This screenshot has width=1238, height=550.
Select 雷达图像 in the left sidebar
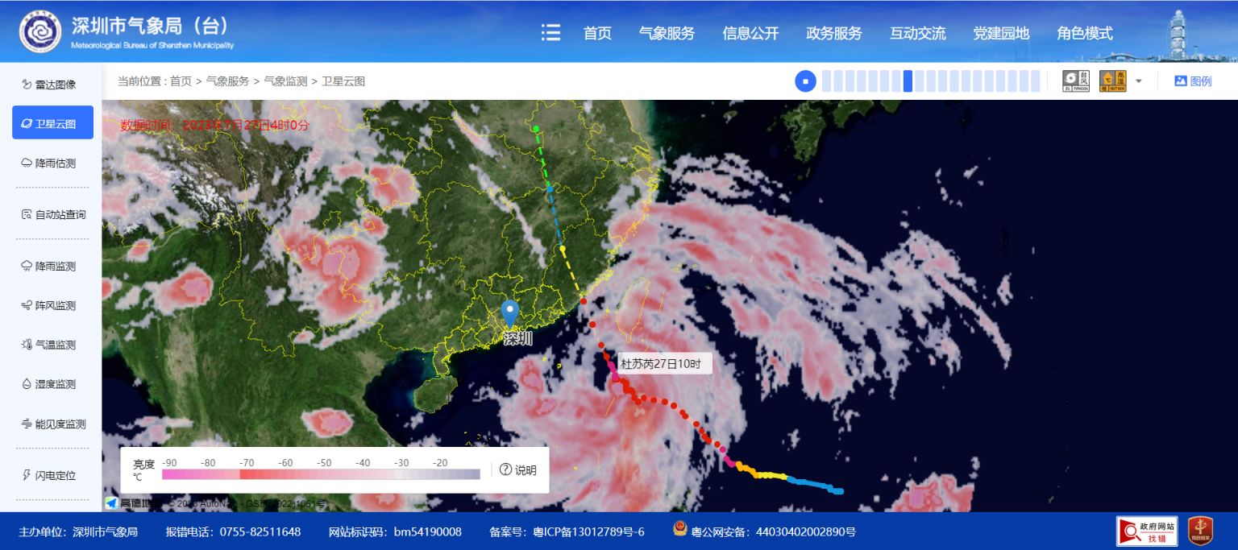53,85
